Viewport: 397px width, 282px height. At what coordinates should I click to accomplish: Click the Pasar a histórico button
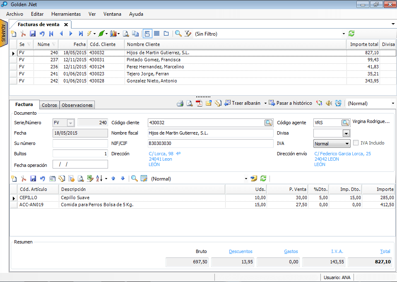(x=290, y=103)
